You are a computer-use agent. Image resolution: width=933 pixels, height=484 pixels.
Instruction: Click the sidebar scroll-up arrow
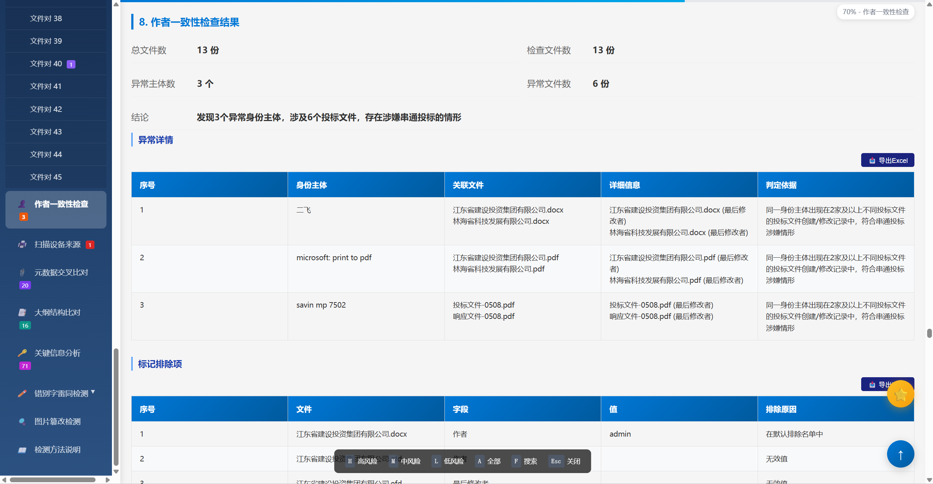(116, 4)
